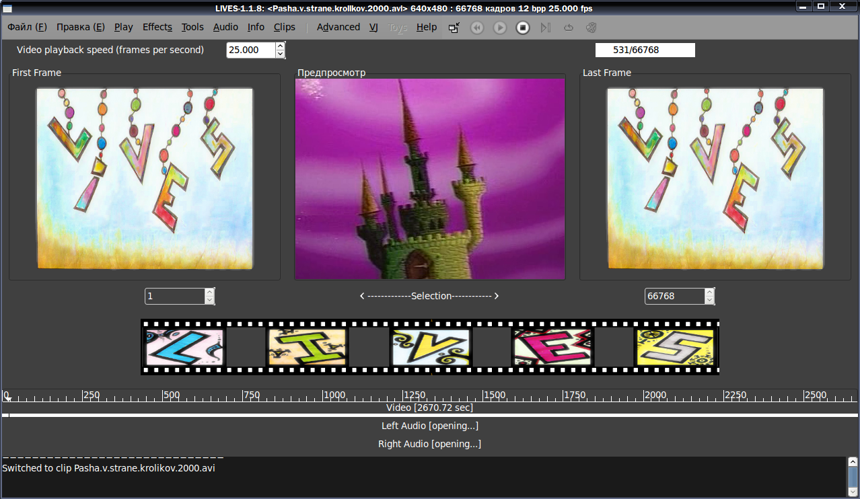The height and width of the screenshot is (499, 860).
Task: Decrement last frame number spinner
Action: click(709, 300)
